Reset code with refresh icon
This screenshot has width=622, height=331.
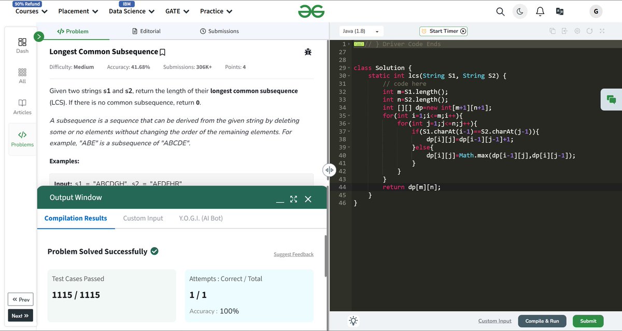coord(589,31)
